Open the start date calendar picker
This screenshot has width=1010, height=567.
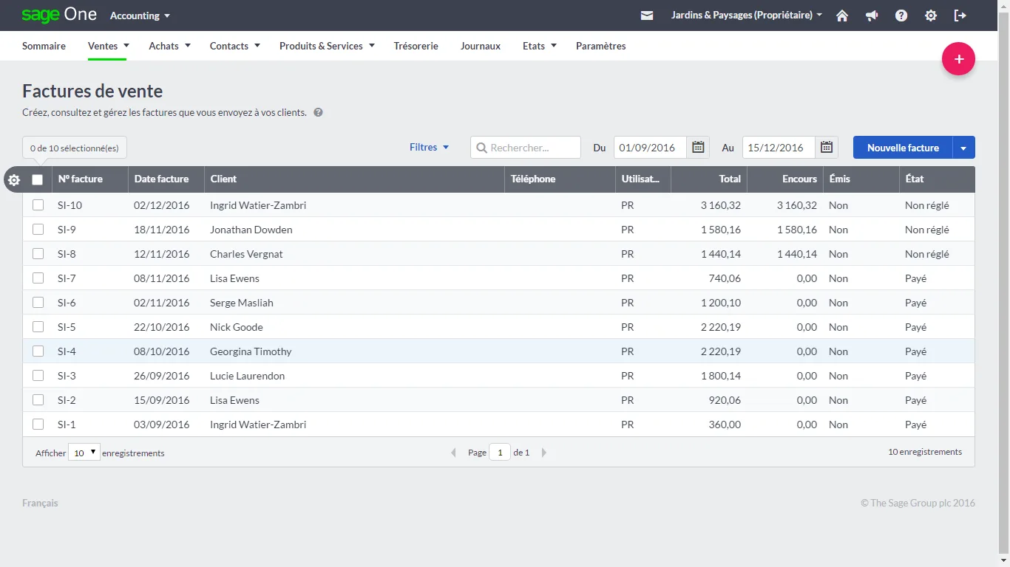tap(698, 148)
